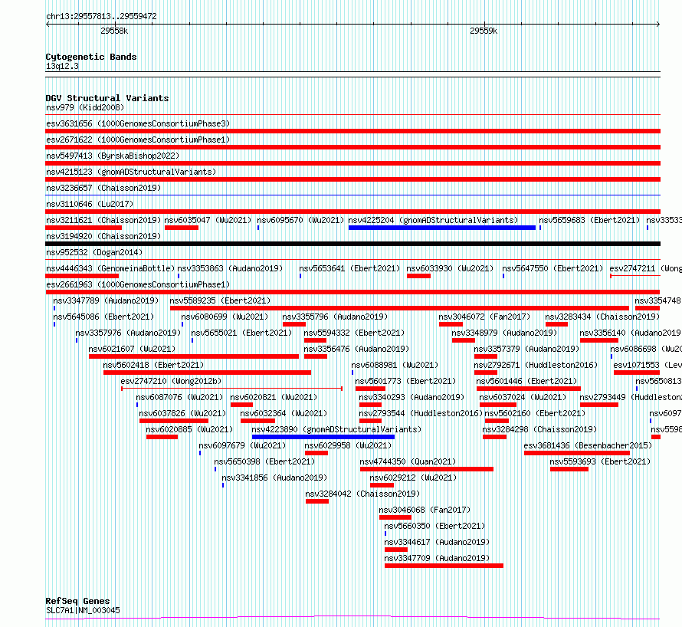Screen dimensions: 682x627
Task: Open the nsv5655021 (Ebert2021) variant
Action: pyautogui.click(x=241, y=333)
